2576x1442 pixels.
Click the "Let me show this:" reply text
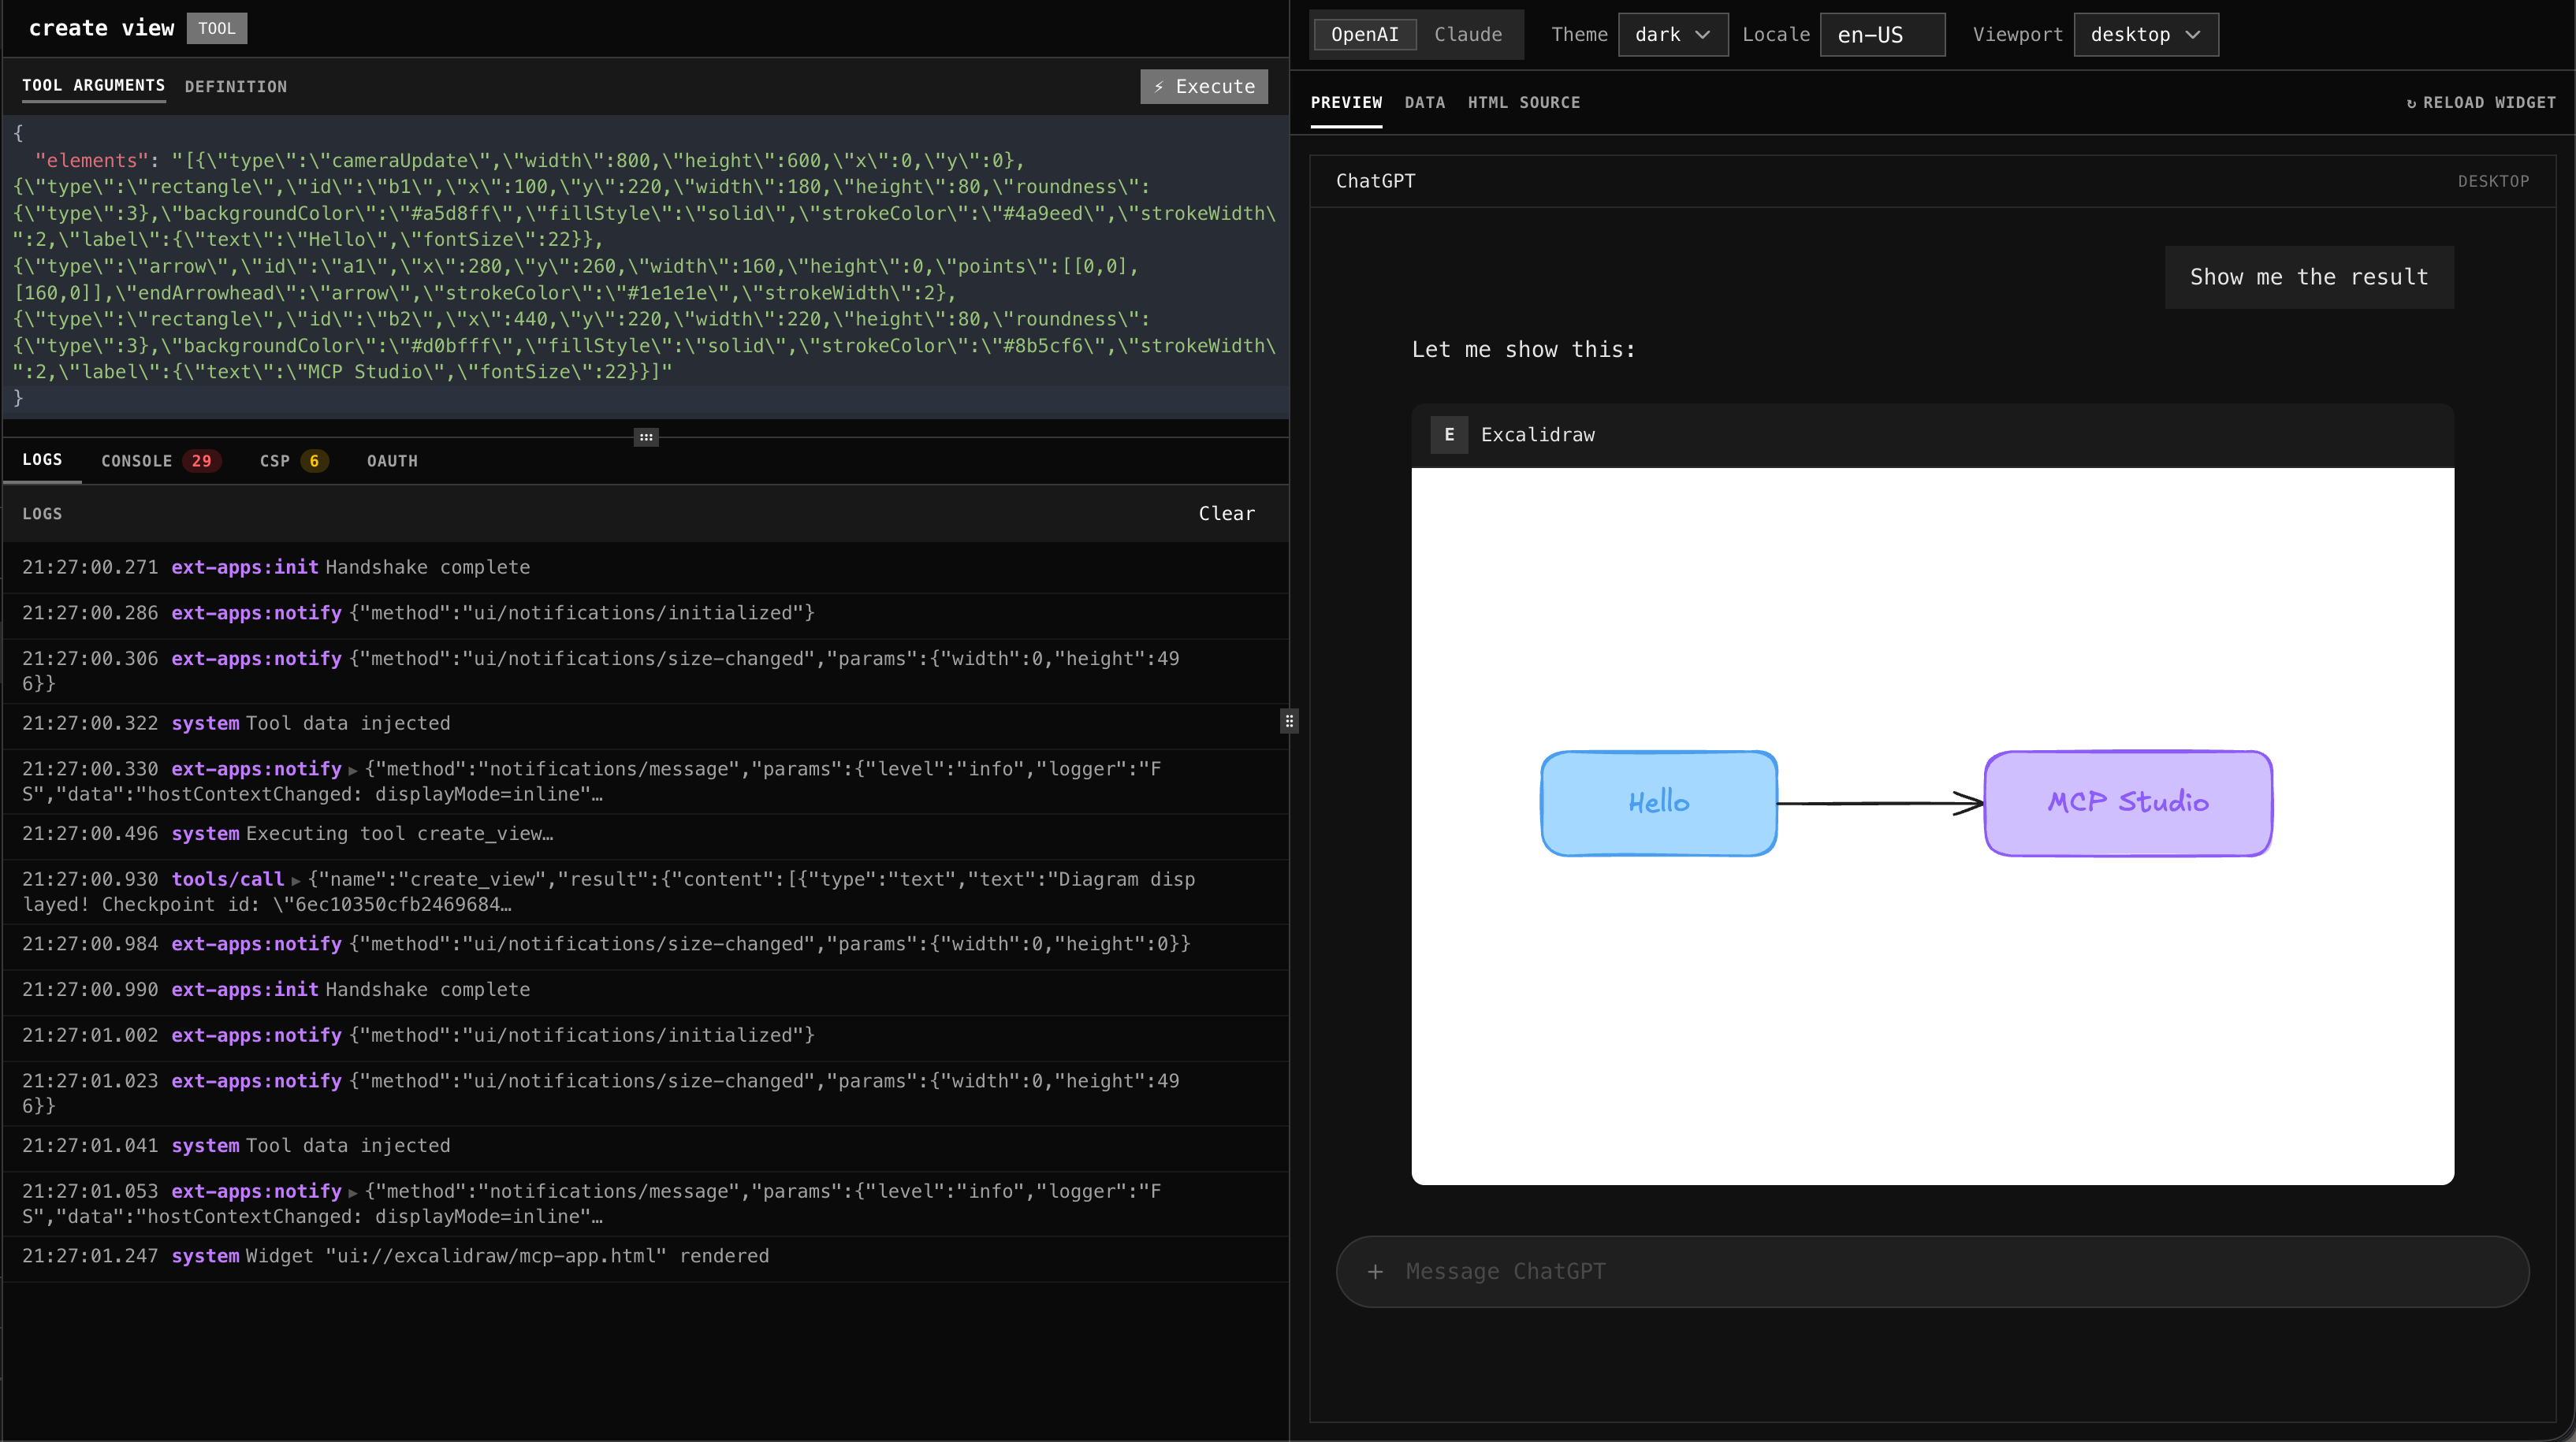coord(1523,349)
